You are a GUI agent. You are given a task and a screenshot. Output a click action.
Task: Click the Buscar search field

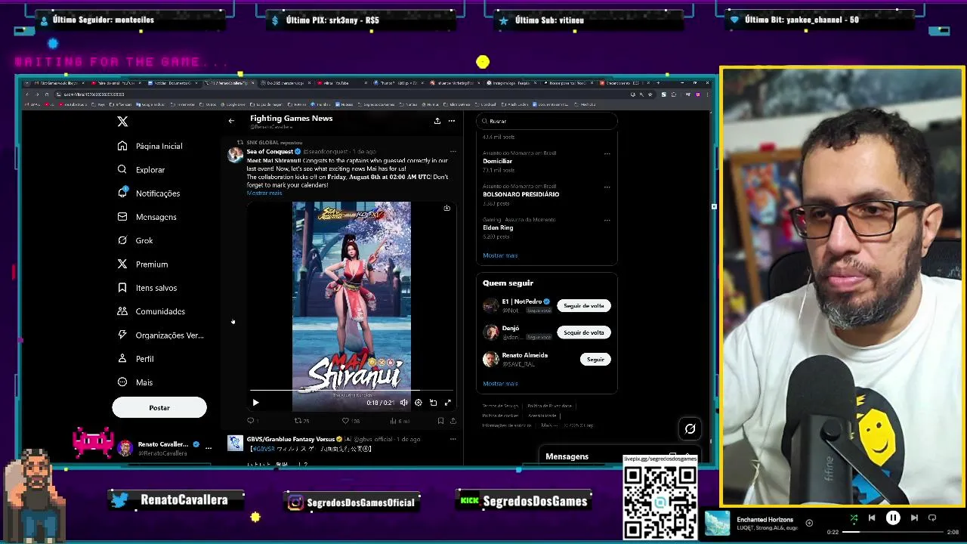point(547,121)
